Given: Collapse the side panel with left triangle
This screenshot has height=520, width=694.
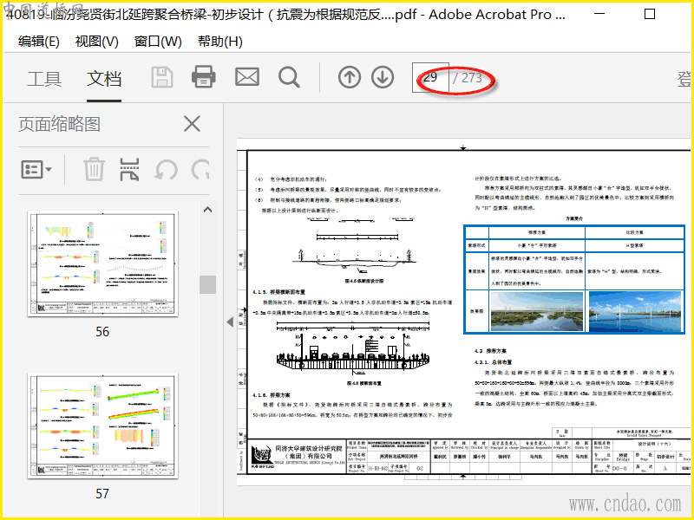Looking at the screenshot, I should pos(230,322).
